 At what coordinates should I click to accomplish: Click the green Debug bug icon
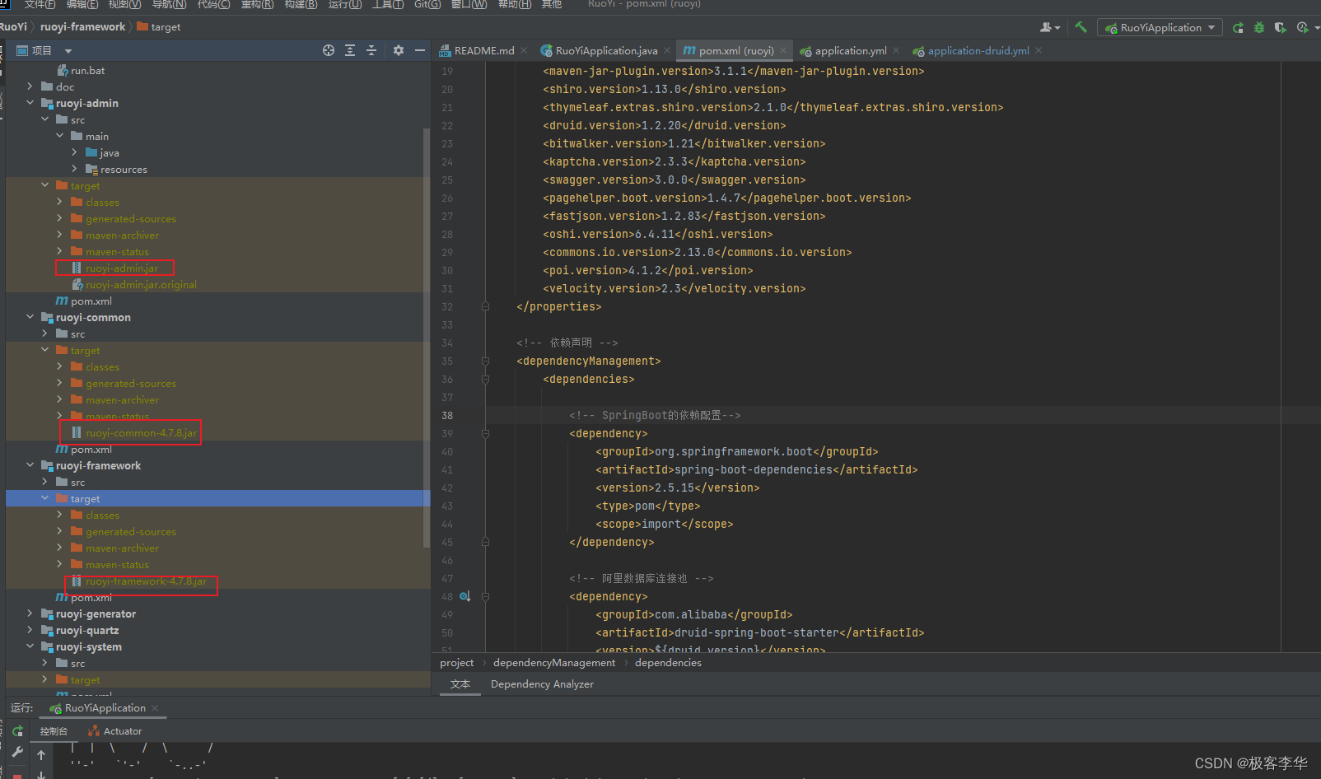tap(1258, 27)
